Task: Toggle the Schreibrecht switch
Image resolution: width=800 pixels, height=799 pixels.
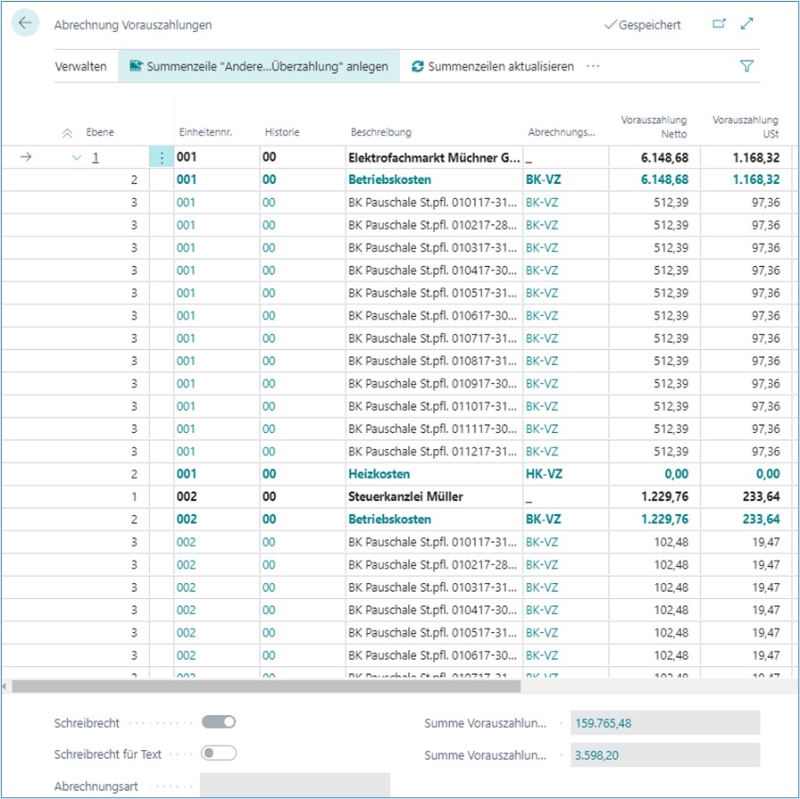Action: [x=219, y=722]
